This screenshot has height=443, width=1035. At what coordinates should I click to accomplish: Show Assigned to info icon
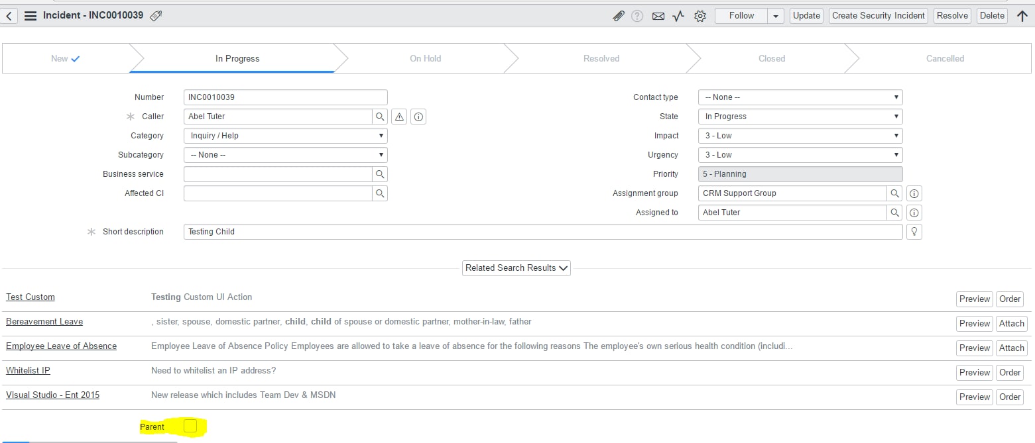(x=914, y=213)
